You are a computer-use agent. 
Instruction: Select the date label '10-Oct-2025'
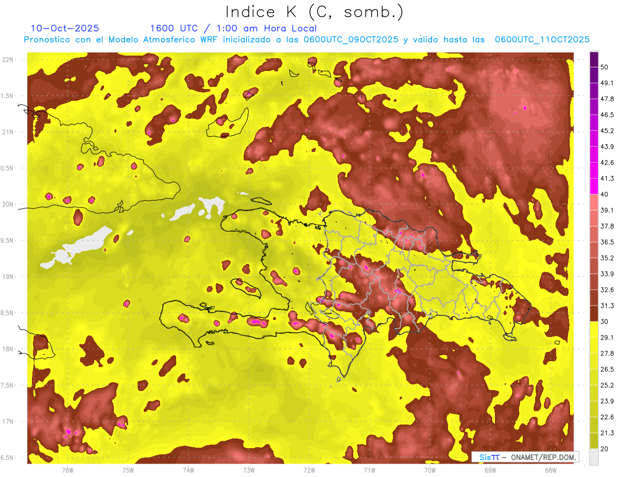point(65,28)
